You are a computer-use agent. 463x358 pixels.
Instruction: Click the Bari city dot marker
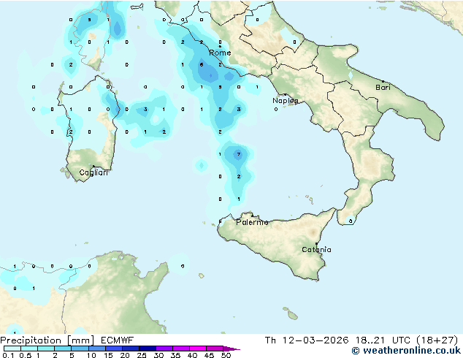[x=383, y=81]
